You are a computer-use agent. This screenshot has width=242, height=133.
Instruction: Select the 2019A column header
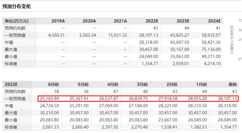[x=58, y=21]
